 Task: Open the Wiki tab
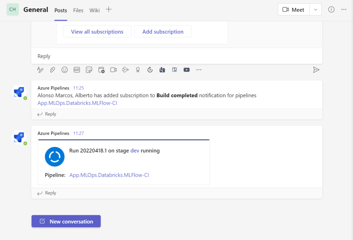[95, 10]
